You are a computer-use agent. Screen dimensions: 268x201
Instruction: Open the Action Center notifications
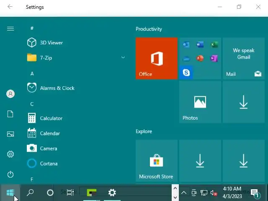[x=255, y=193]
